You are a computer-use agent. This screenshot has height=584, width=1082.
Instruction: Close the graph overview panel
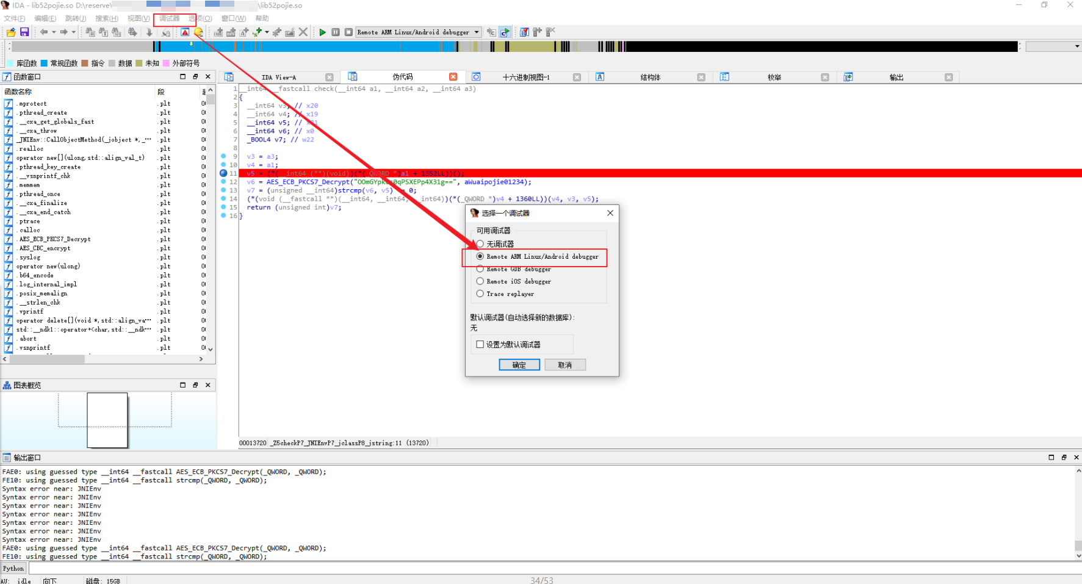click(208, 385)
